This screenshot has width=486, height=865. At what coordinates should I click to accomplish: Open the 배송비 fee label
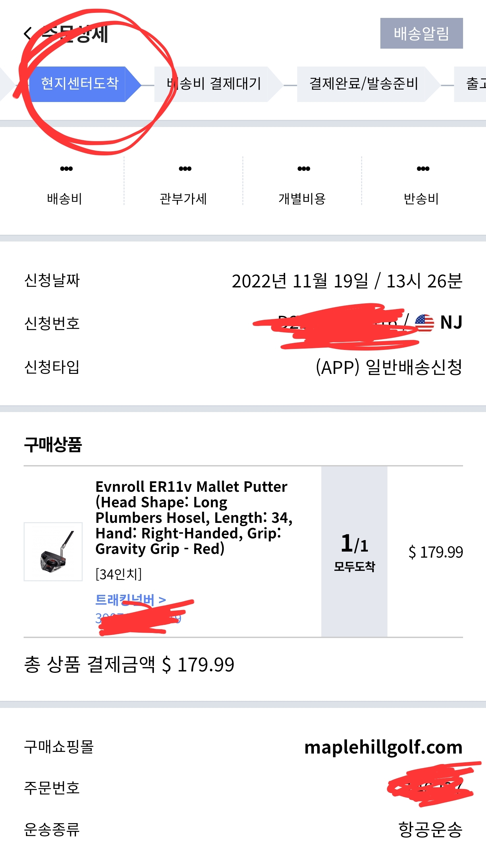(x=64, y=199)
